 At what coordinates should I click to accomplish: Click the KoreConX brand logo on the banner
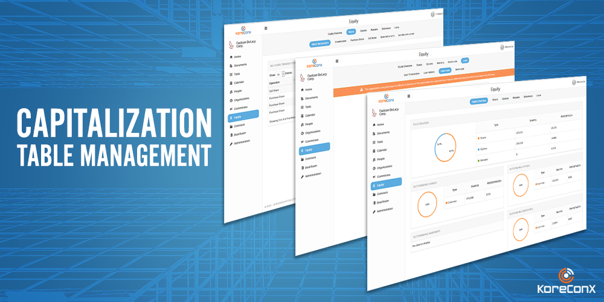(x=566, y=281)
